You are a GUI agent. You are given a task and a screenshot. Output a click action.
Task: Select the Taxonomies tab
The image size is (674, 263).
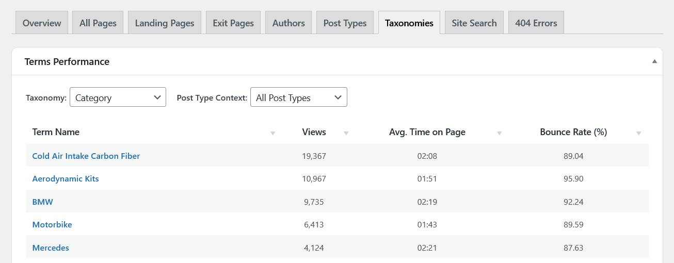pyautogui.click(x=409, y=23)
